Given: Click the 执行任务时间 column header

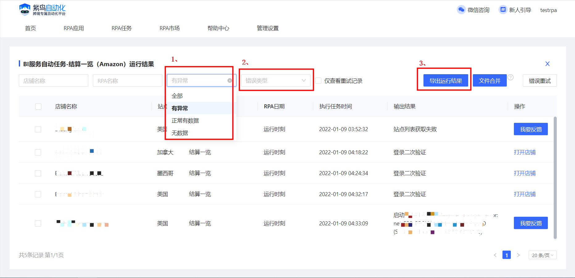Looking at the screenshot, I should point(335,107).
